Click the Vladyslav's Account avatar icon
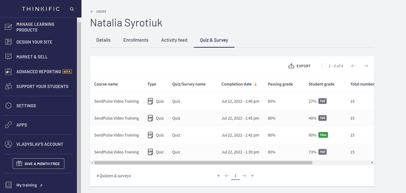Image resolution: width=406 pixels, height=193 pixels. click(x=8, y=144)
